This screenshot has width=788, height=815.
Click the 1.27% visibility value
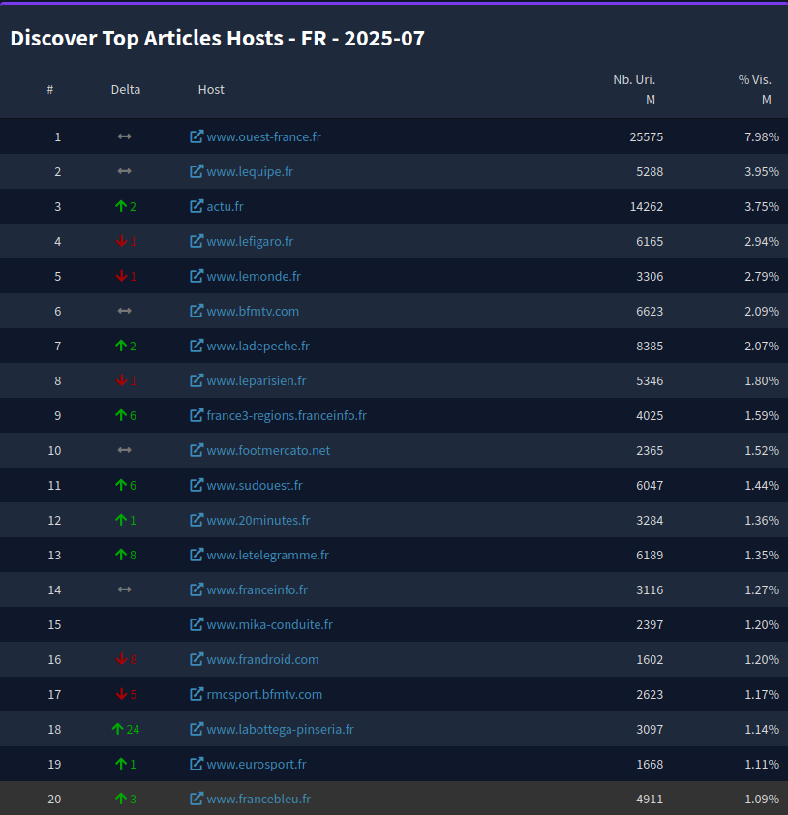click(x=762, y=589)
